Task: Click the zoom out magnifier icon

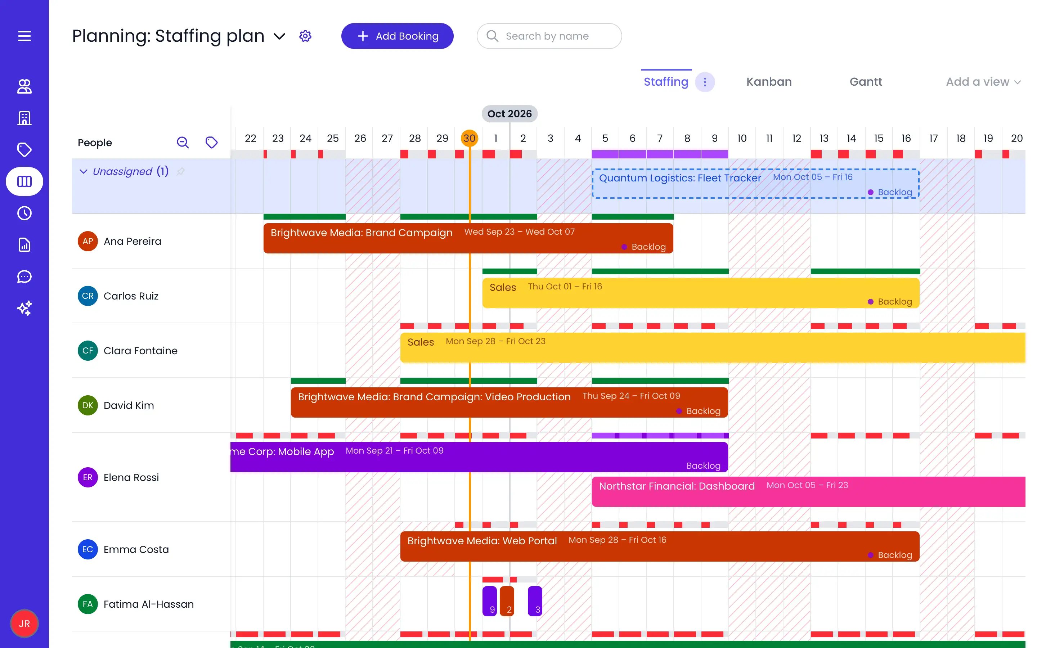Action: pyautogui.click(x=183, y=142)
